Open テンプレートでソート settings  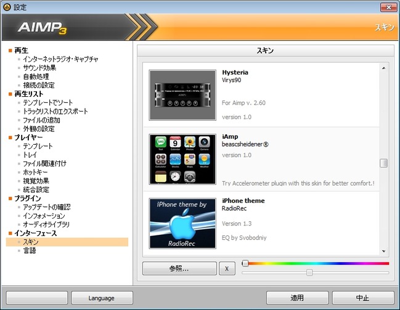(x=47, y=102)
